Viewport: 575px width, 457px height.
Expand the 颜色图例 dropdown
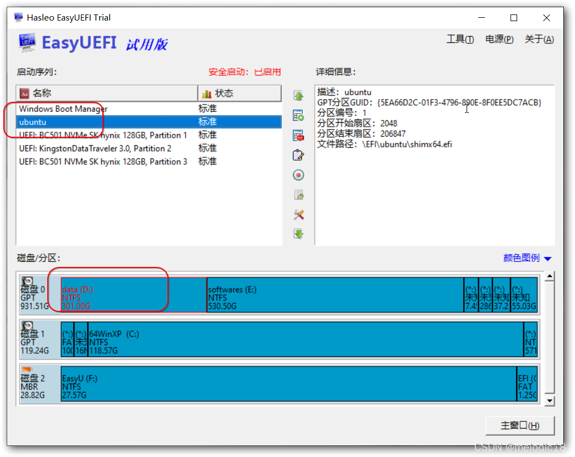click(x=527, y=258)
